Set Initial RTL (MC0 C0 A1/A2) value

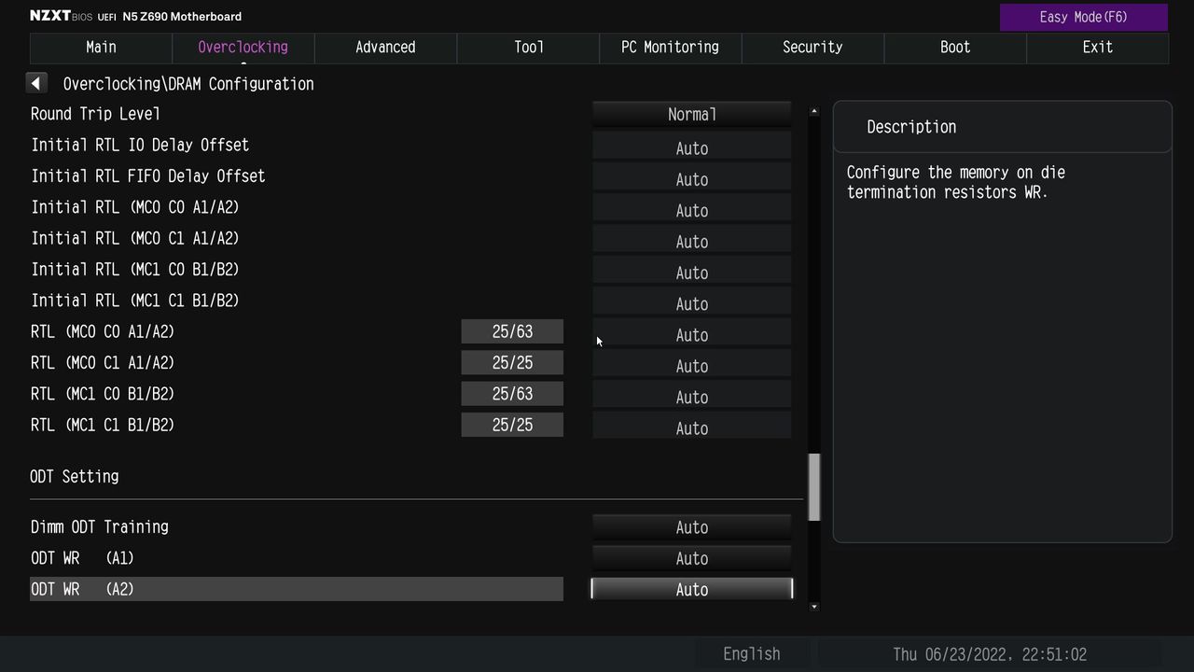(x=692, y=208)
